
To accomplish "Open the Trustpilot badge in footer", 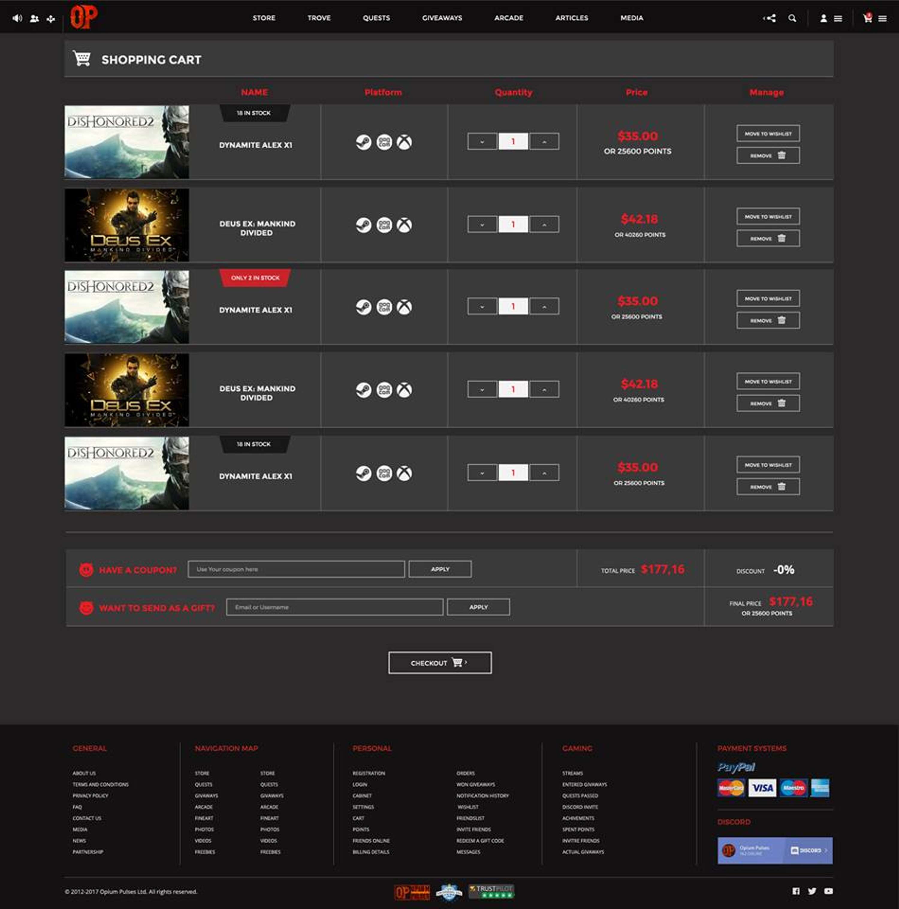I will pyautogui.click(x=491, y=892).
